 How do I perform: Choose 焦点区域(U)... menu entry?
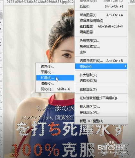(101, 46)
